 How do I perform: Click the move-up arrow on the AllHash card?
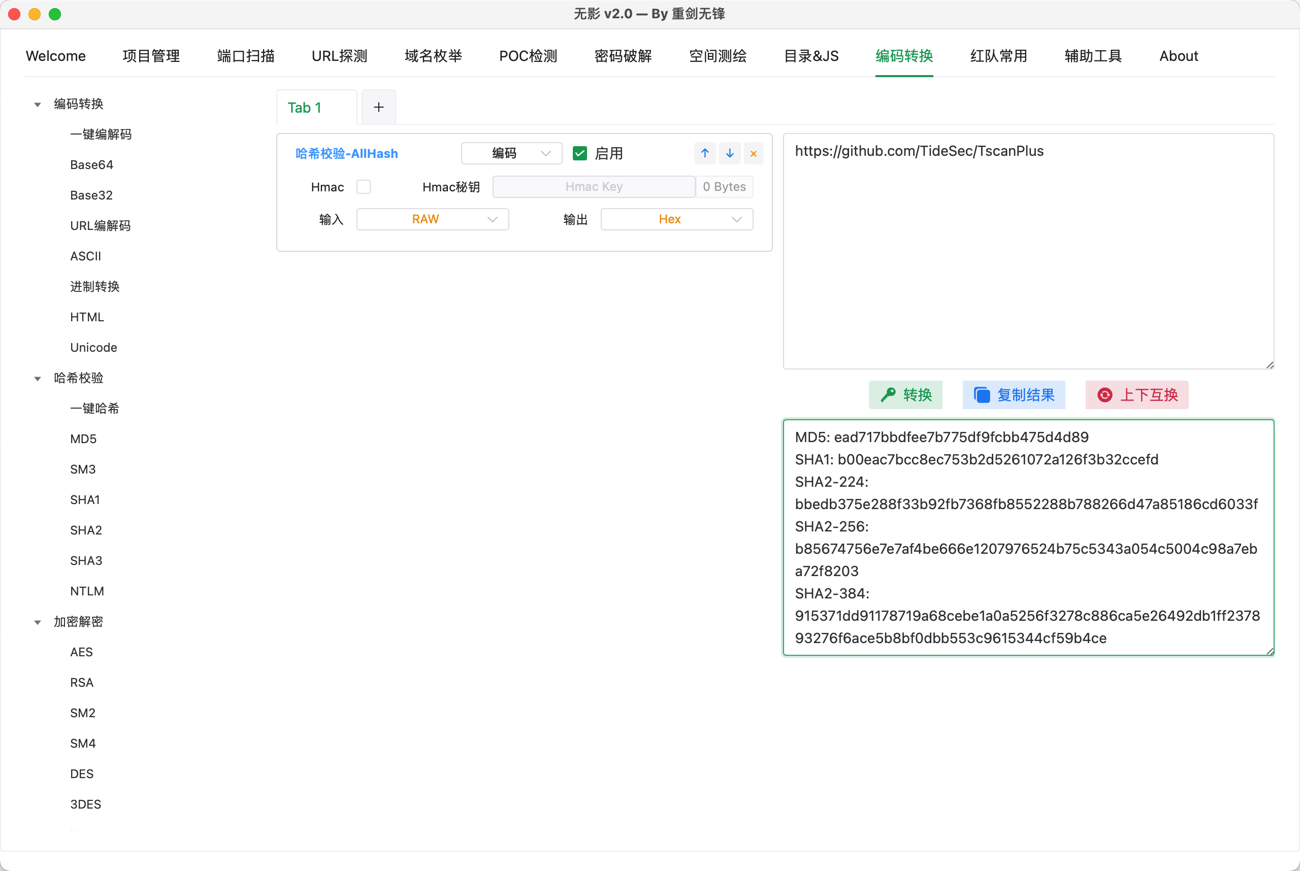[x=705, y=153]
